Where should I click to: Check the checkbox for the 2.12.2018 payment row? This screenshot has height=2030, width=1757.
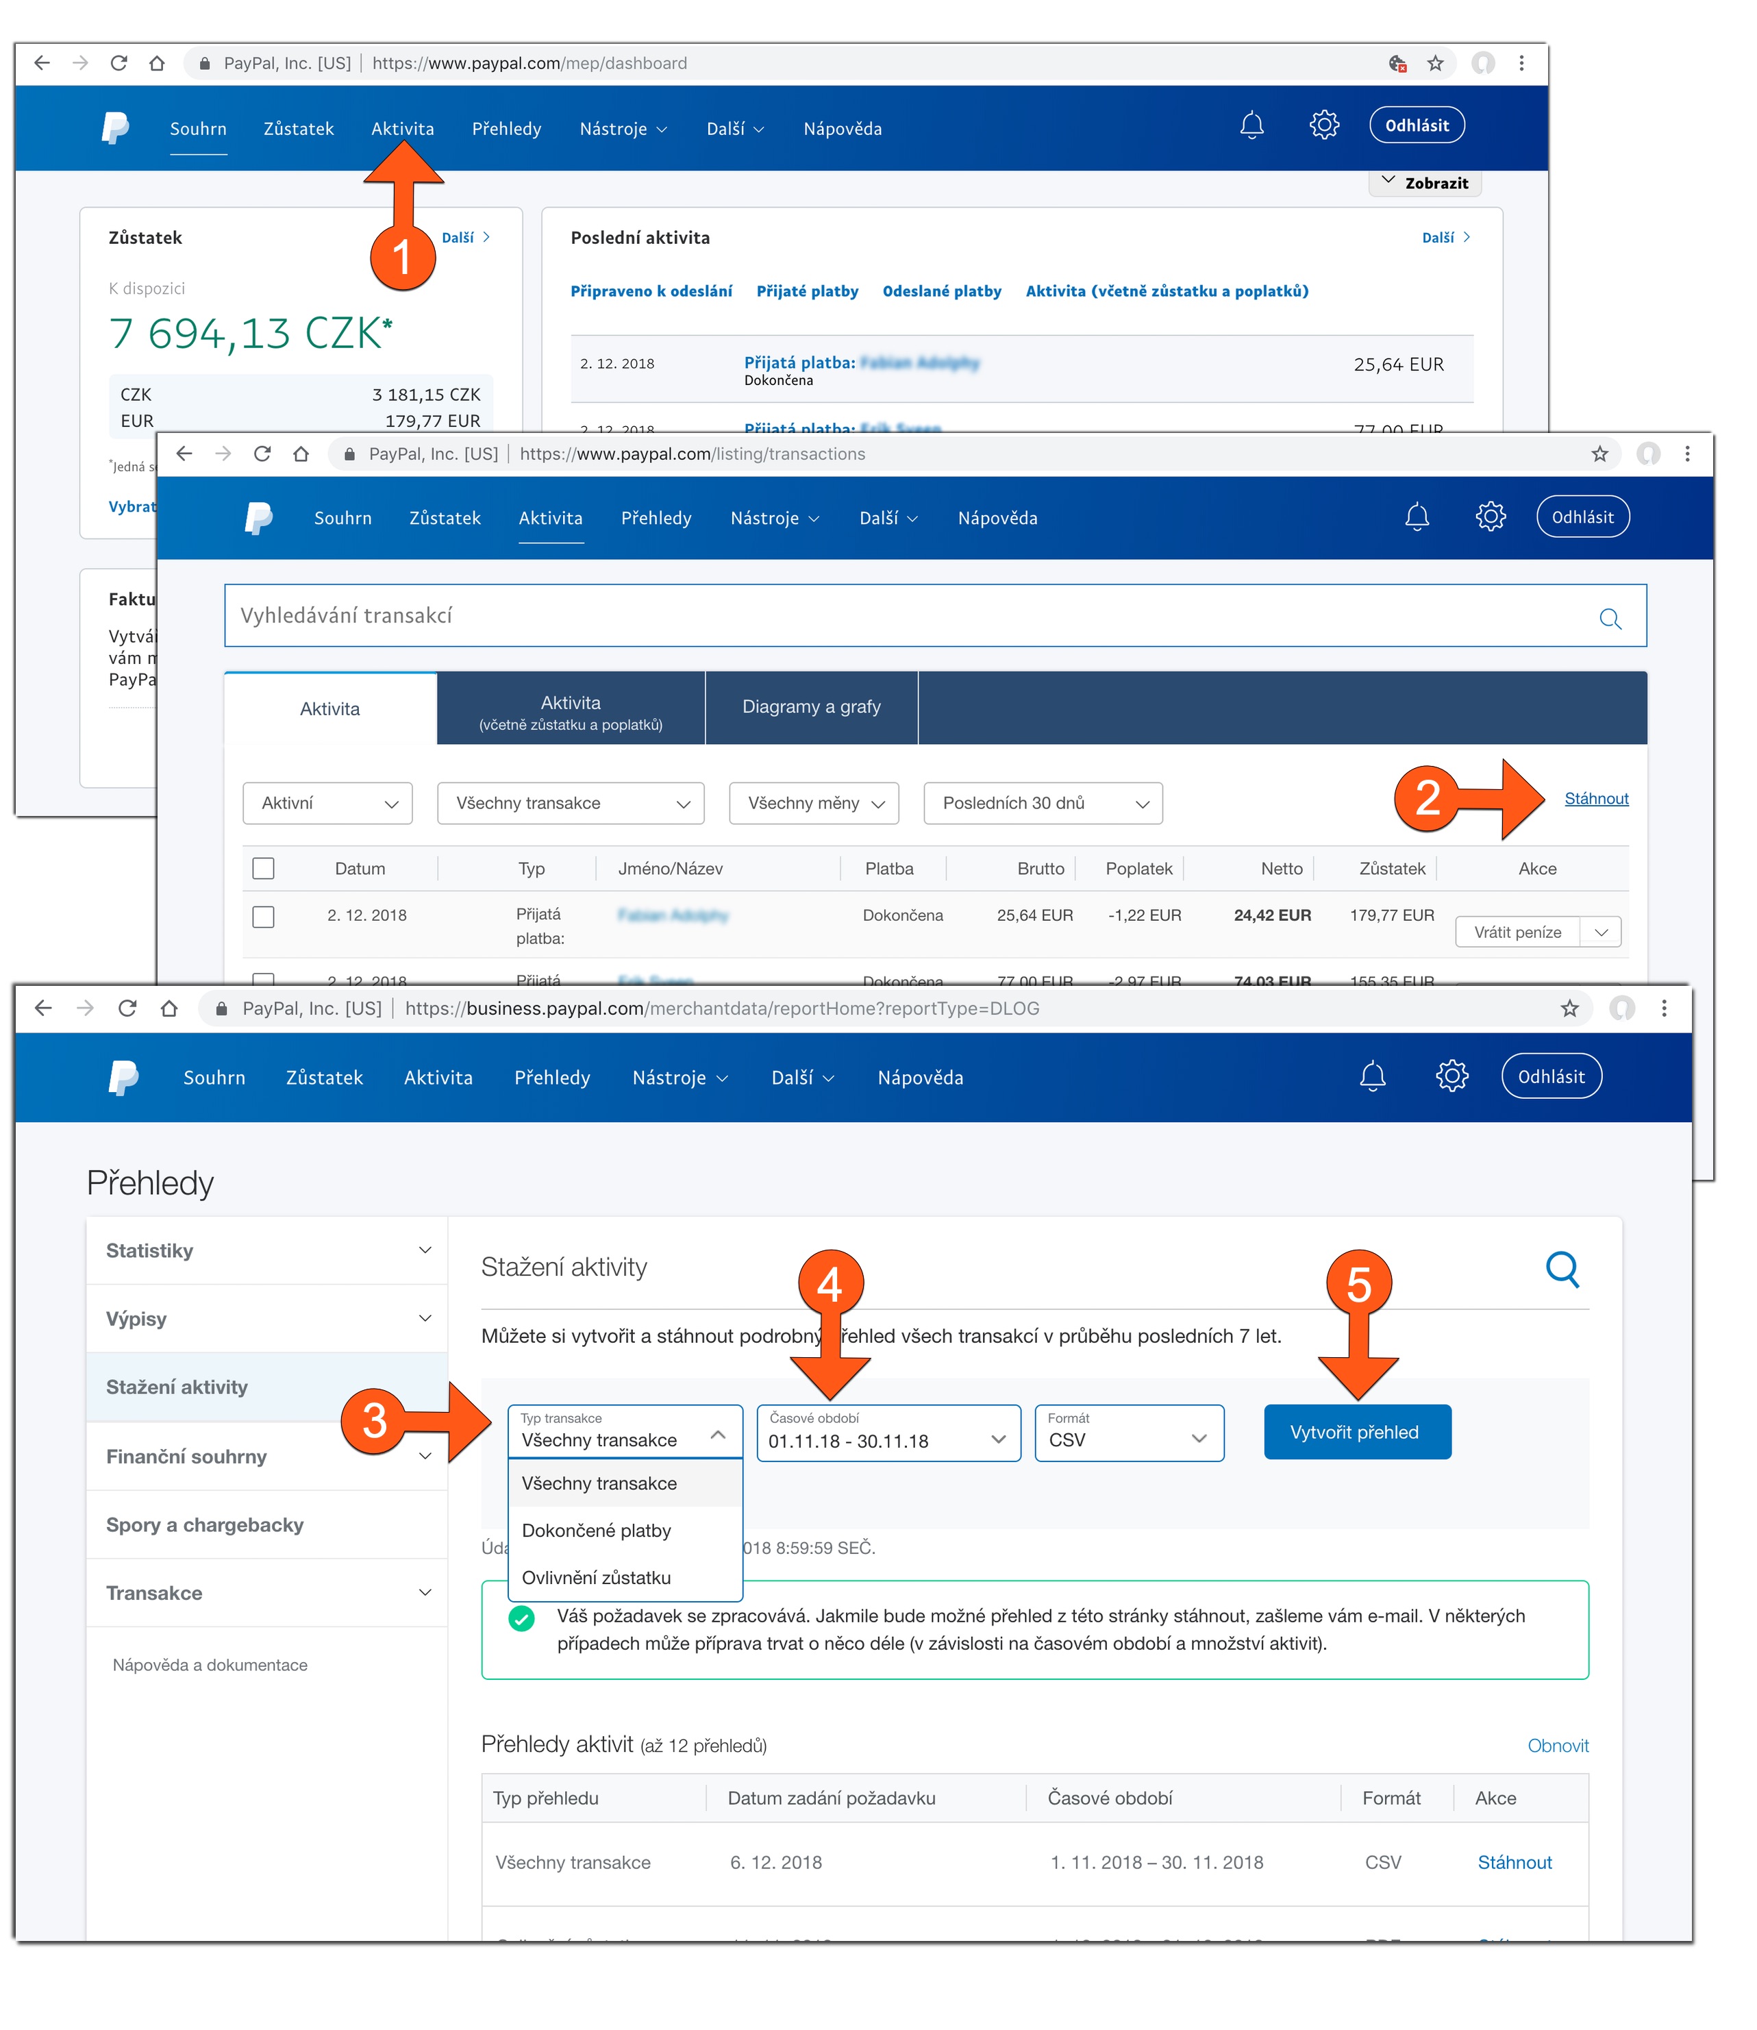coord(263,917)
